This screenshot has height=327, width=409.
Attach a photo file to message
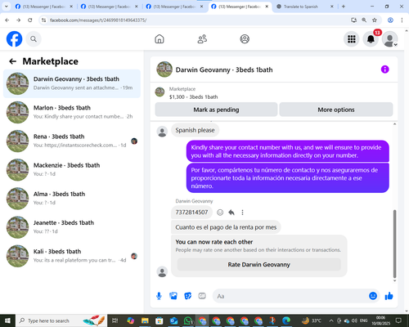[173, 296]
